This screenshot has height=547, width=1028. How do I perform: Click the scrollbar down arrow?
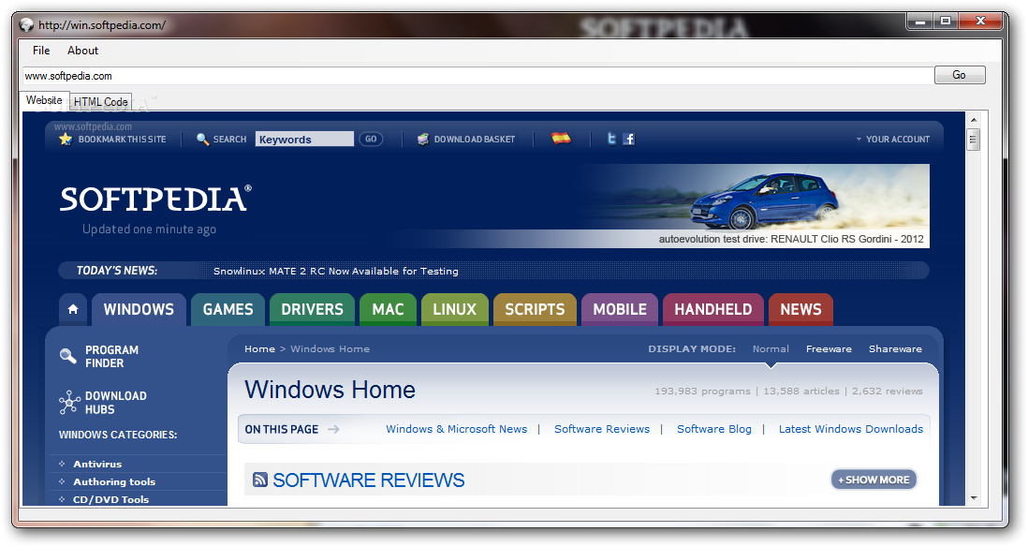click(974, 497)
